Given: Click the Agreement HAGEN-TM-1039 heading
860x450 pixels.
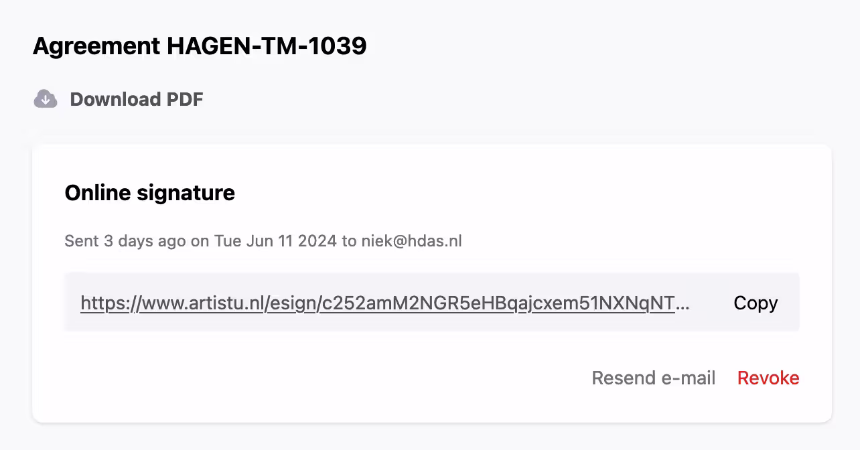Looking at the screenshot, I should (x=200, y=46).
